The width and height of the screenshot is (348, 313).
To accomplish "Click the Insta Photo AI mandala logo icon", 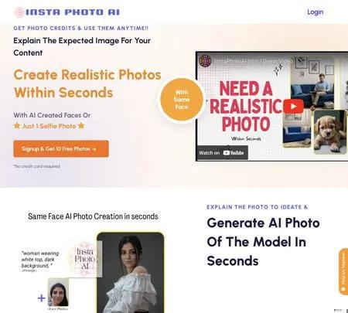I will pyautogui.click(x=19, y=12).
